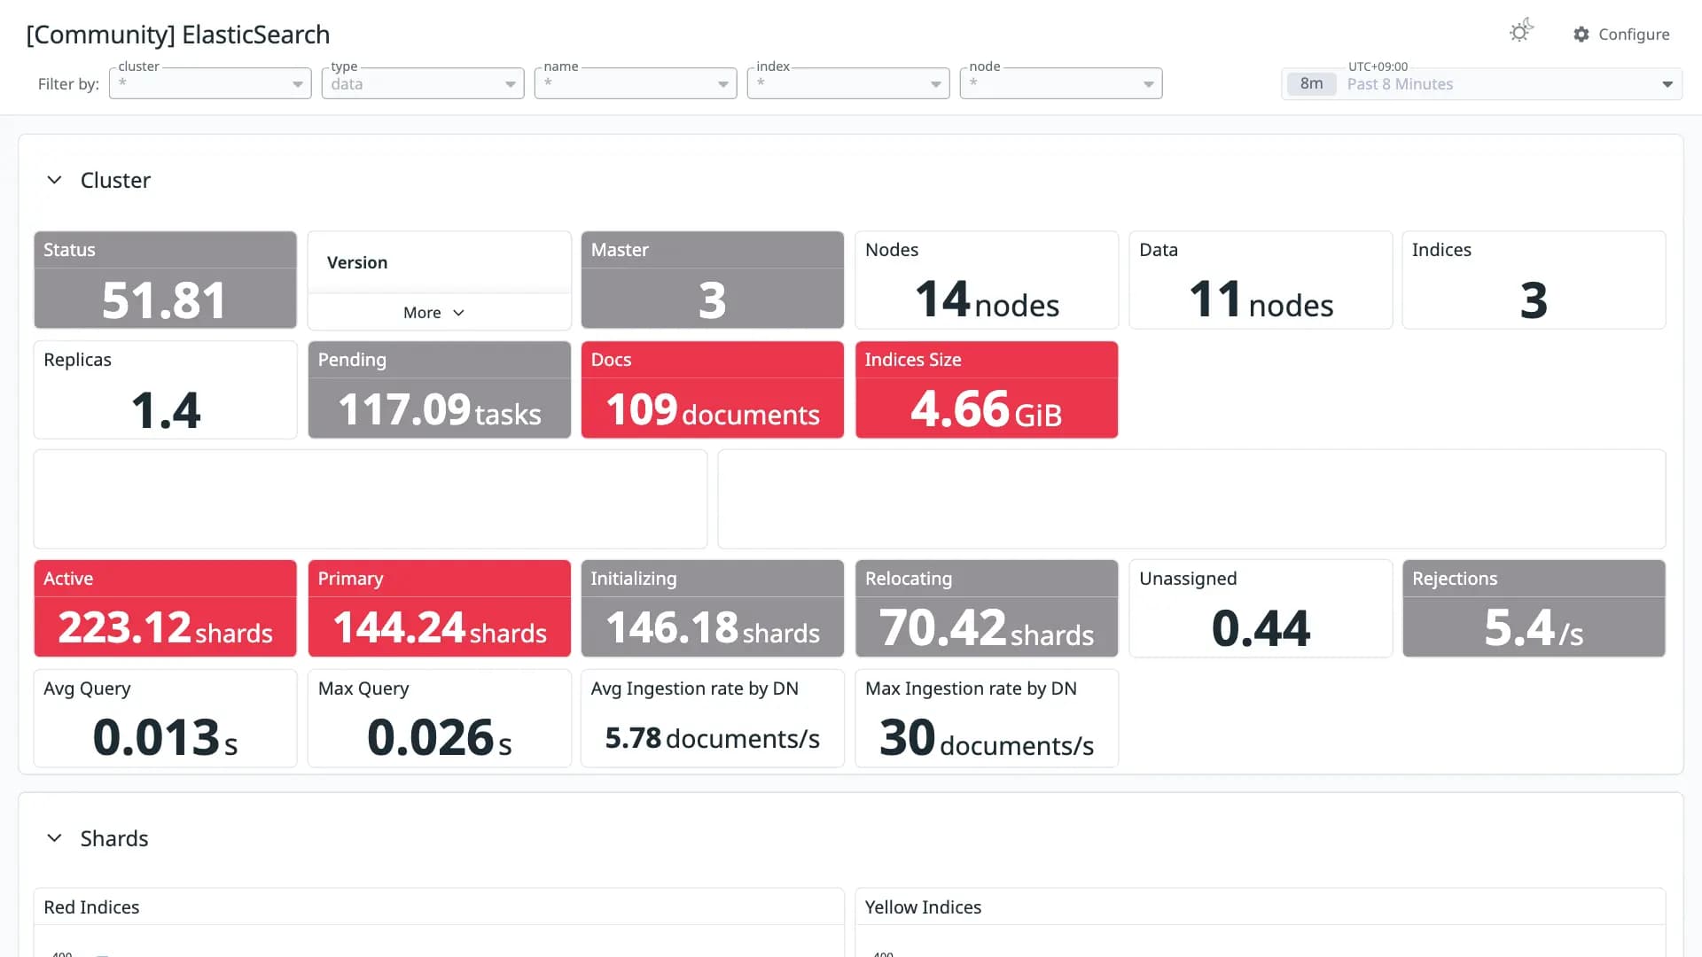
Task: Click Indices Size 4.66 GiB widget
Action: [x=987, y=390]
